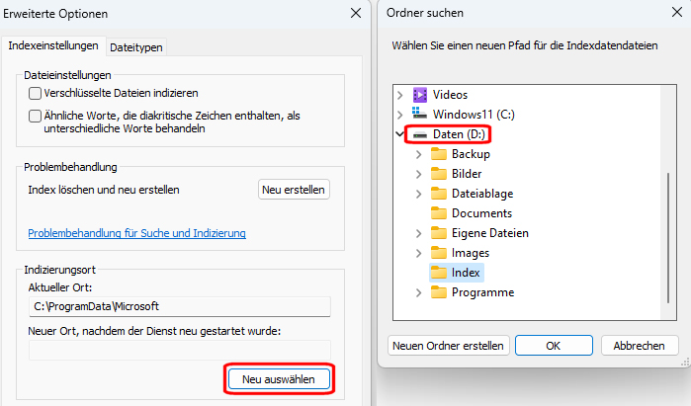Image resolution: width=691 pixels, height=406 pixels.
Task: Select the 'Dateiablage' folder label
Action: tap(482, 194)
